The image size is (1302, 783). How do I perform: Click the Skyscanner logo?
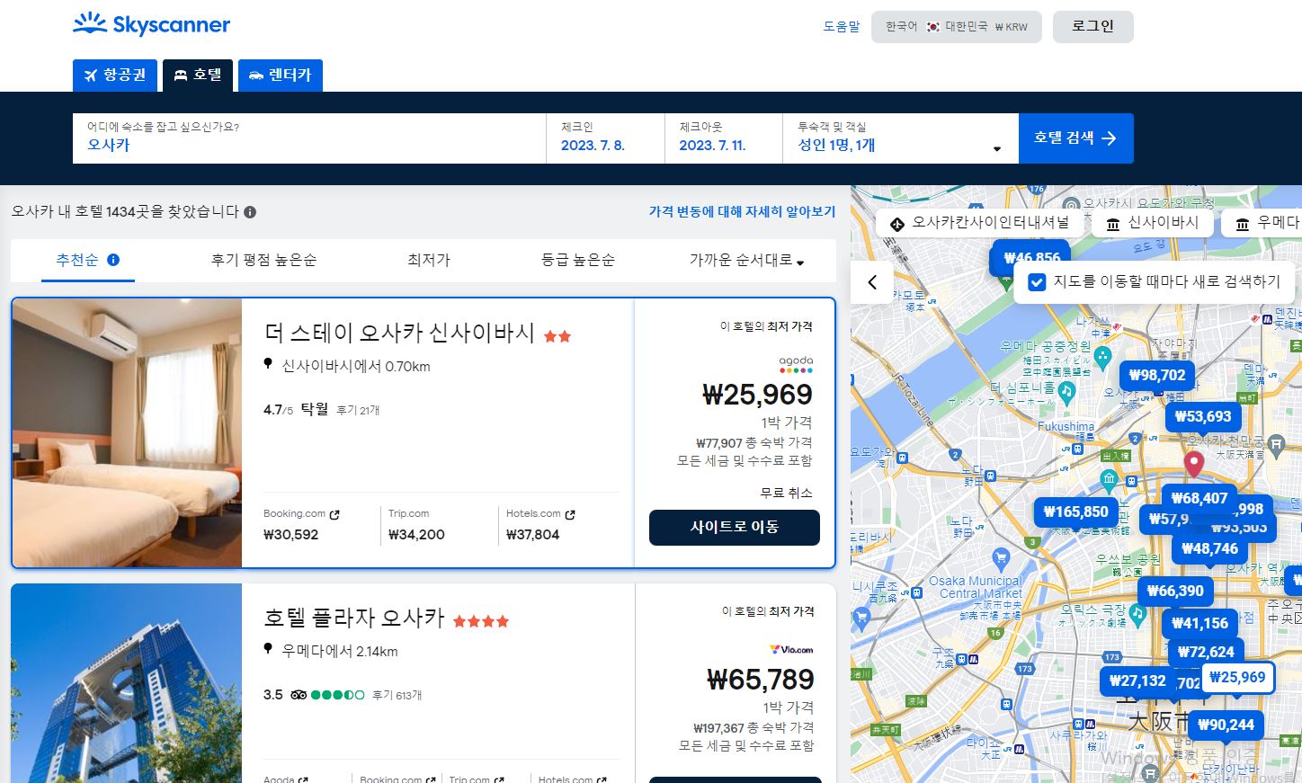pyautogui.click(x=151, y=24)
